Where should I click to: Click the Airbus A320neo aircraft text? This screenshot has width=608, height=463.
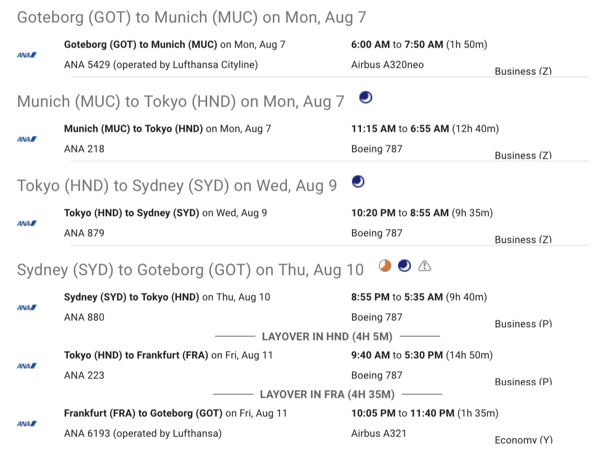point(387,65)
